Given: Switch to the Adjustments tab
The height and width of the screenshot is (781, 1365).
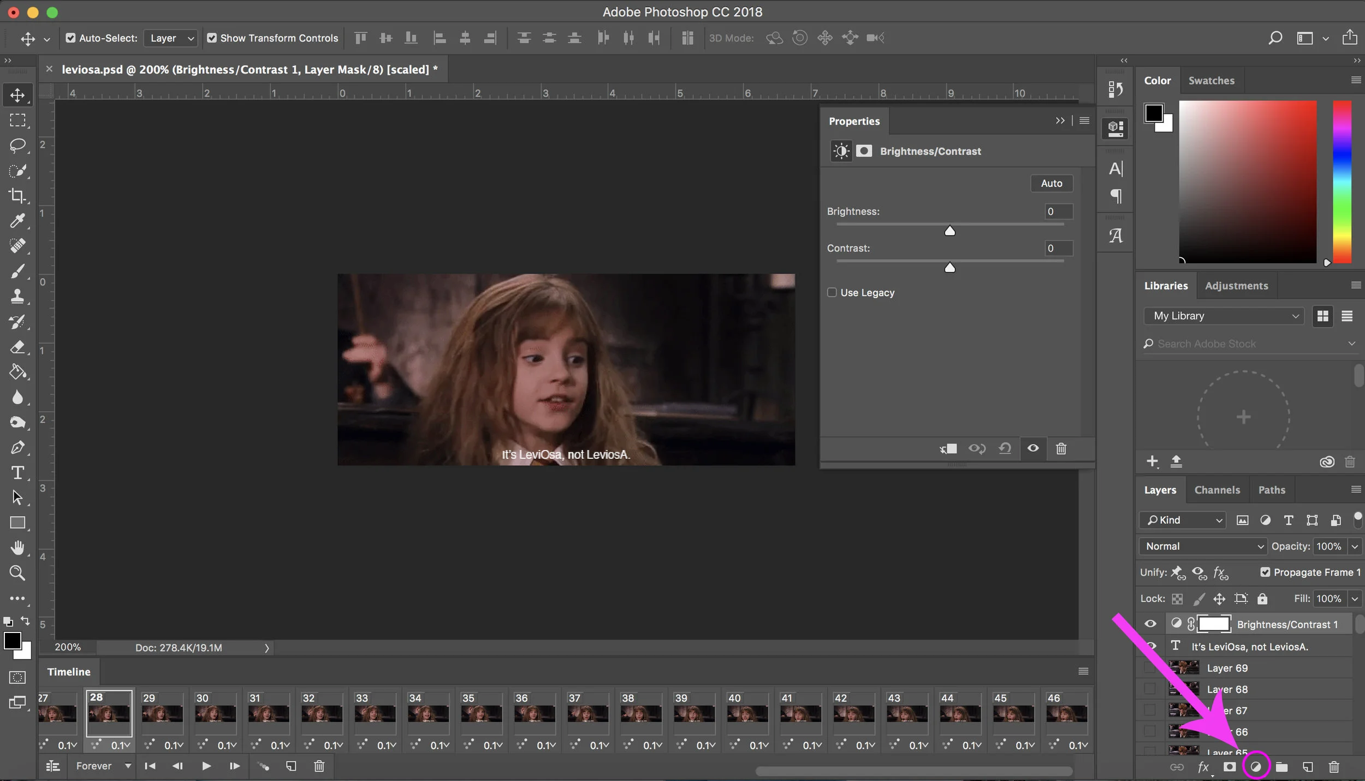Looking at the screenshot, I should click(1237, 286).
